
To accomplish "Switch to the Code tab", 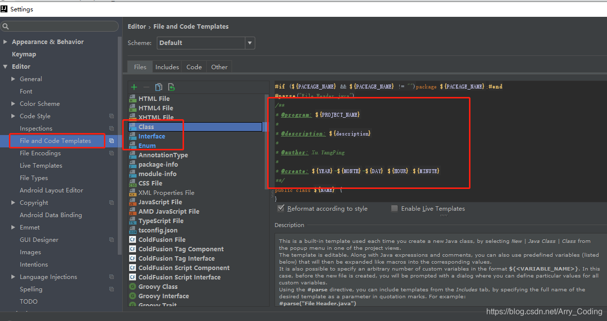I will (x=194, y=67).
